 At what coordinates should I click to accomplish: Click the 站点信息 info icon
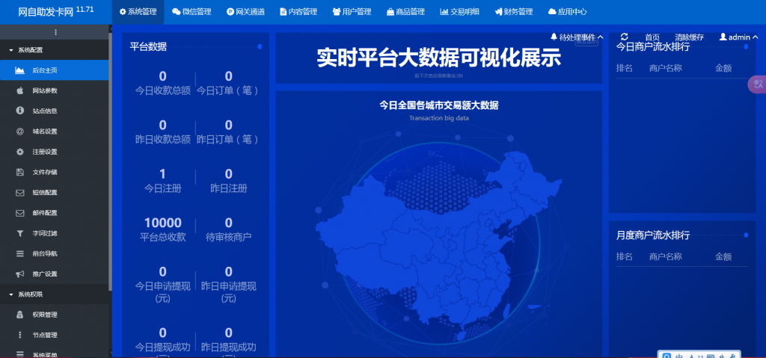point(20,111)
